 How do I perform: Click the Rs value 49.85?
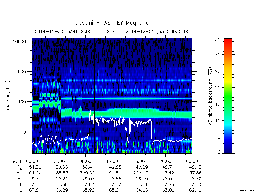115,167
